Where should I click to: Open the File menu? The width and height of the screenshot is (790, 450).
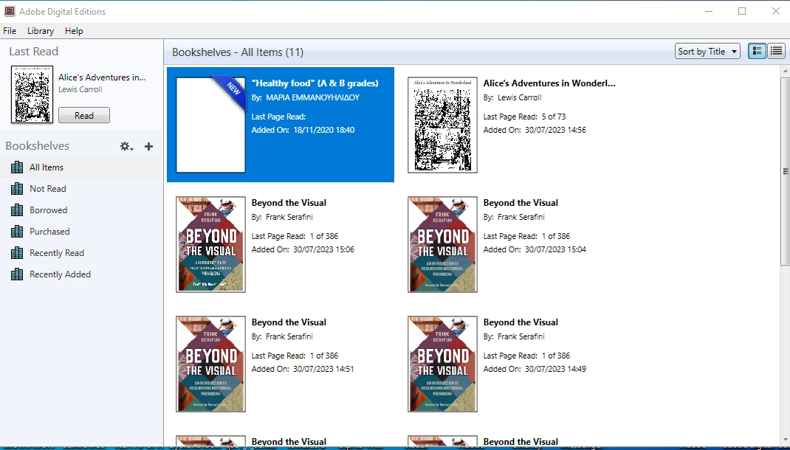[x=10, y=31]
